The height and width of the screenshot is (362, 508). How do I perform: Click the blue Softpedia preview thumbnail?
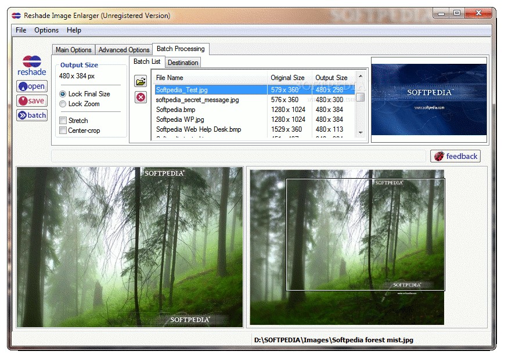click(x=429, y=100)
